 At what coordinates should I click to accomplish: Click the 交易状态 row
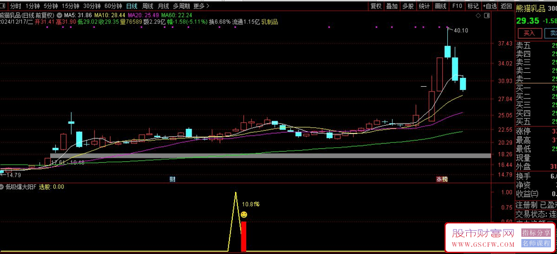[x=536, y=214]
